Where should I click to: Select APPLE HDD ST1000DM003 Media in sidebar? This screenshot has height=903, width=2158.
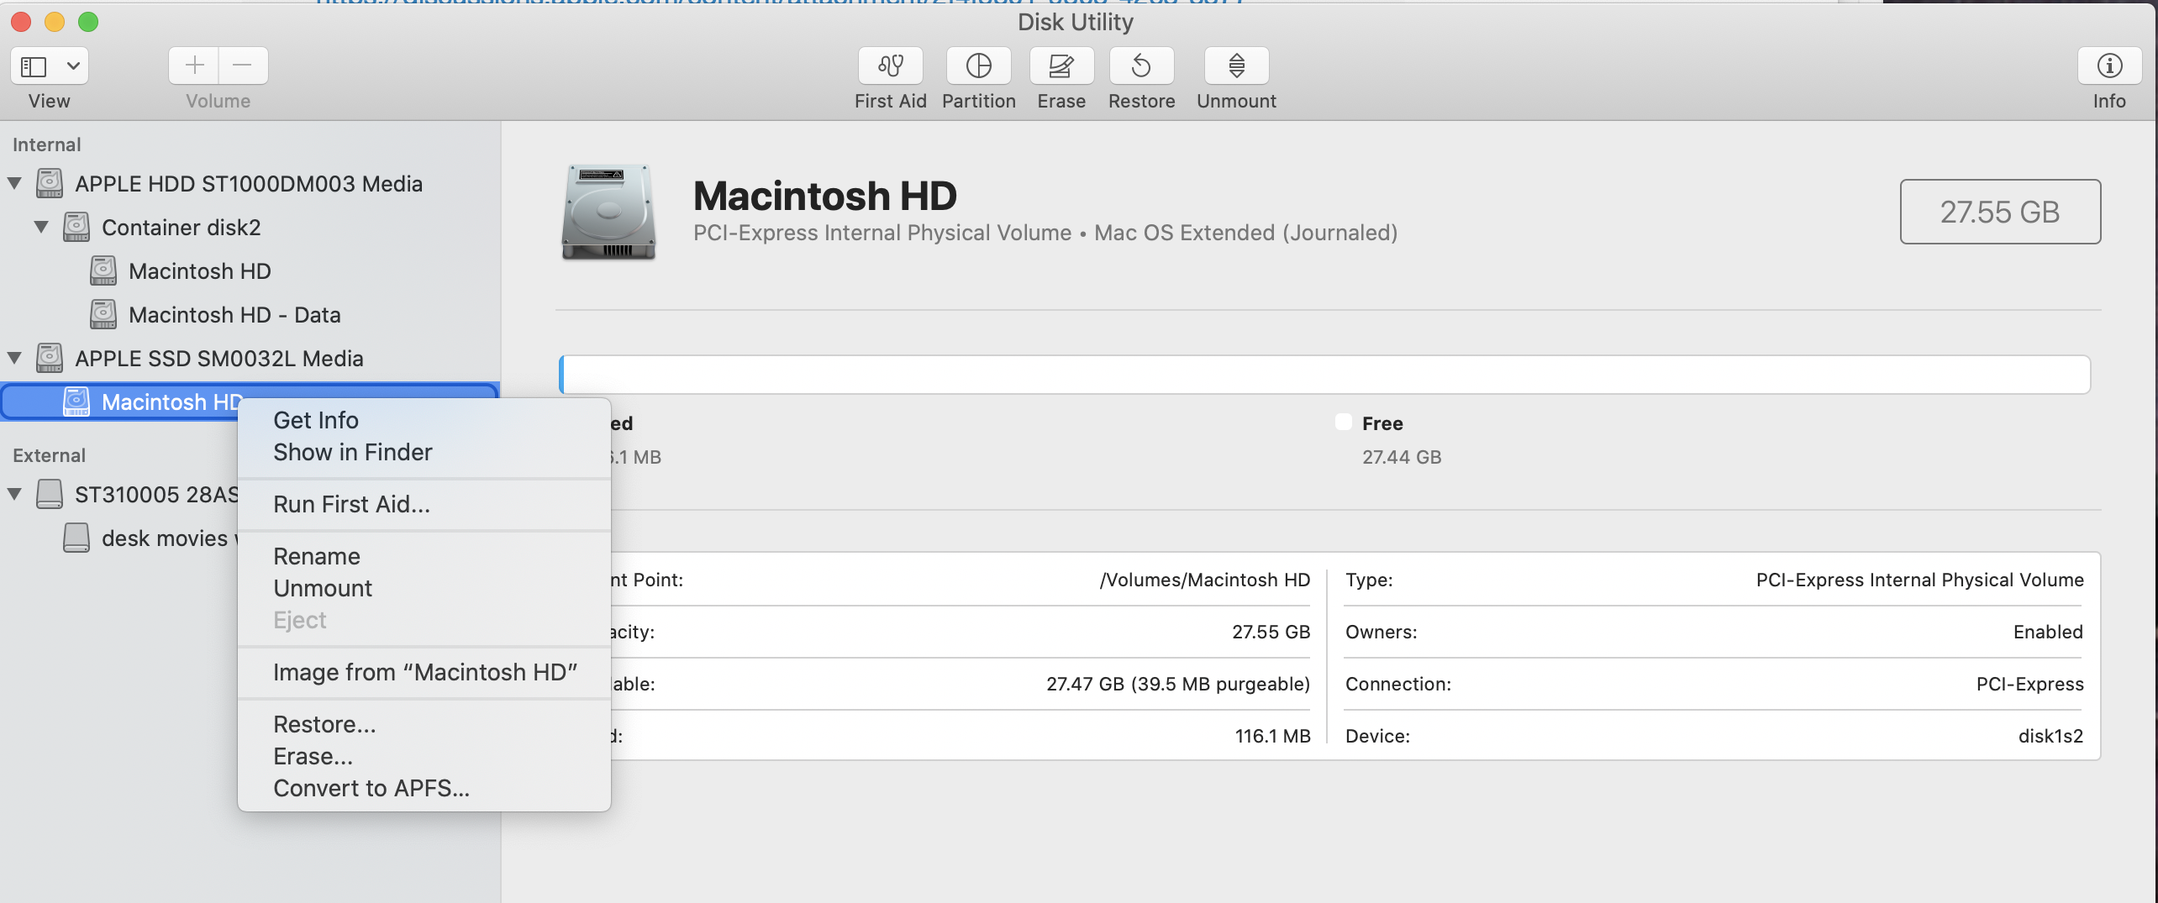point(250,183)
